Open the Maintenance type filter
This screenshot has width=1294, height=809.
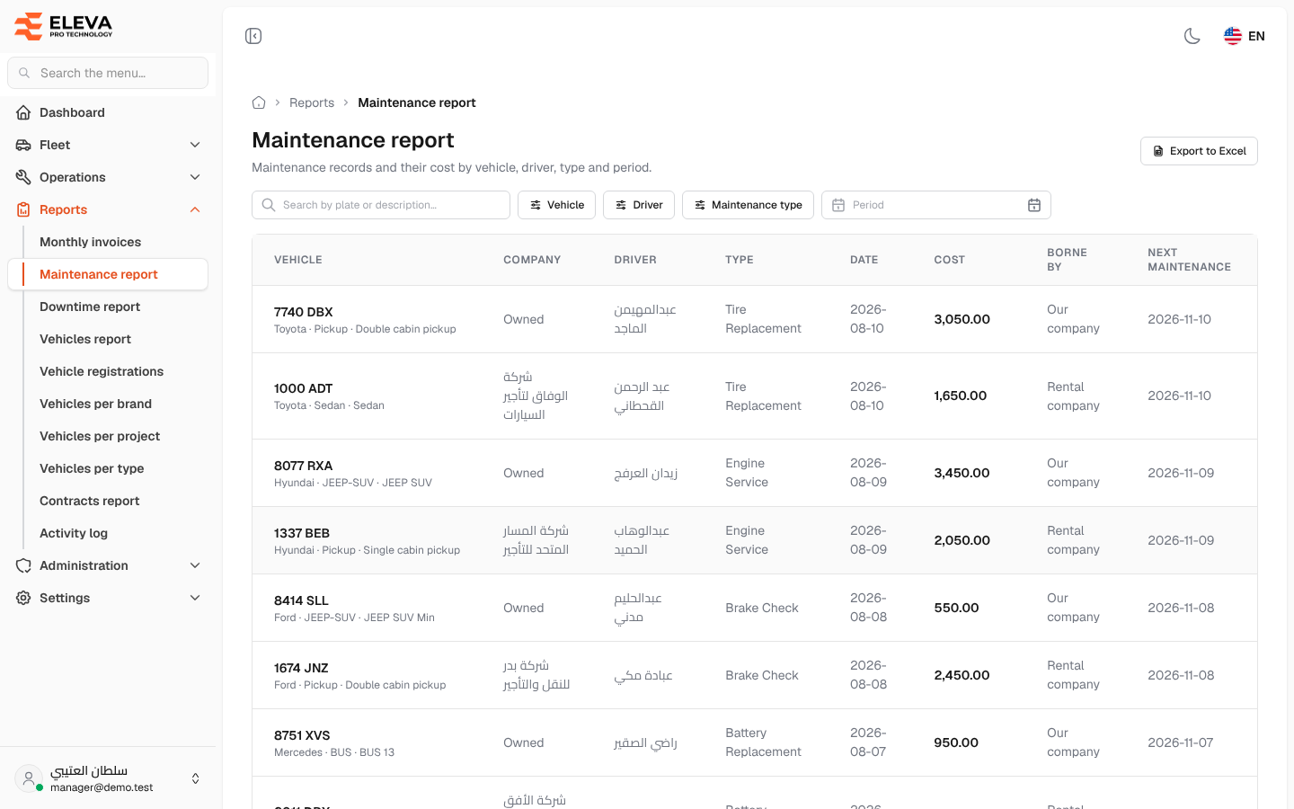748,205
